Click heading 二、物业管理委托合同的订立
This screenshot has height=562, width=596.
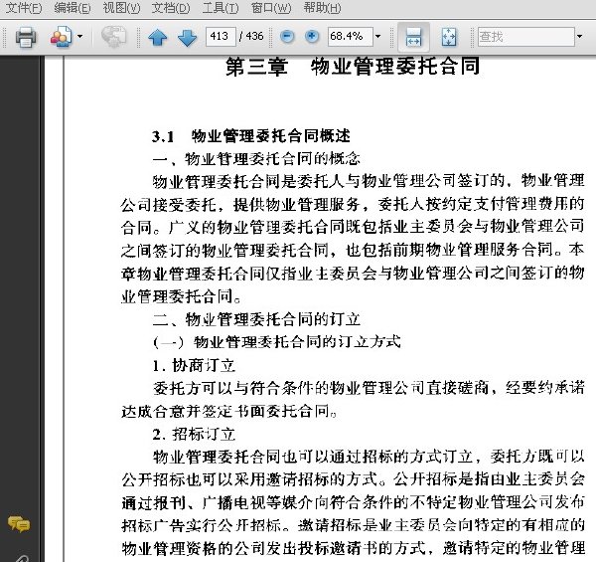coord(256,319)
